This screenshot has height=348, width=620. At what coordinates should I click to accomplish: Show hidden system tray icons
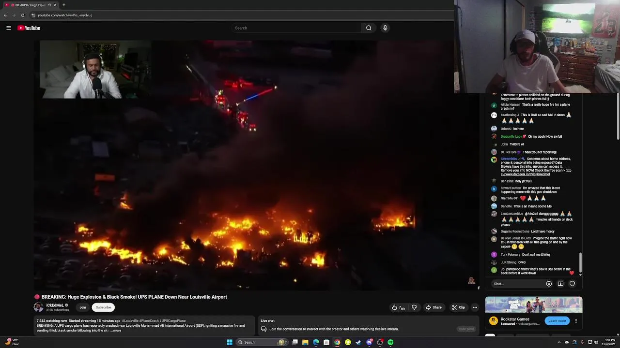point(559,342)
